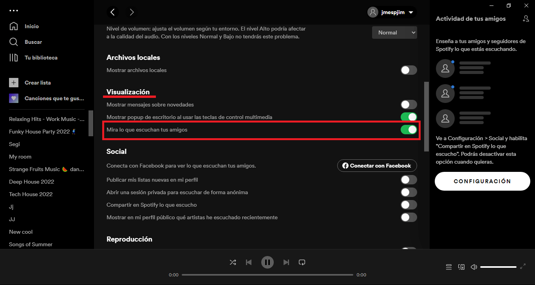Screen dimensions: 535x285
Task: Open the Jj playlist
Action: point(11,207)
